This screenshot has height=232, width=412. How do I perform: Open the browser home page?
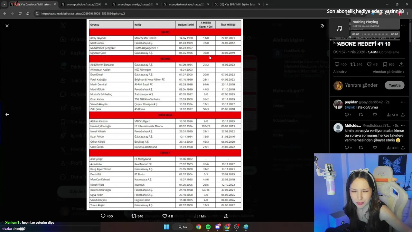coord(28,14)
